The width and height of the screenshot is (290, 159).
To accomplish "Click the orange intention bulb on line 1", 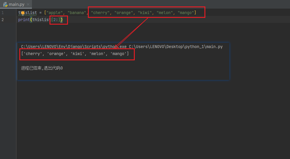I will pos(23,13).
